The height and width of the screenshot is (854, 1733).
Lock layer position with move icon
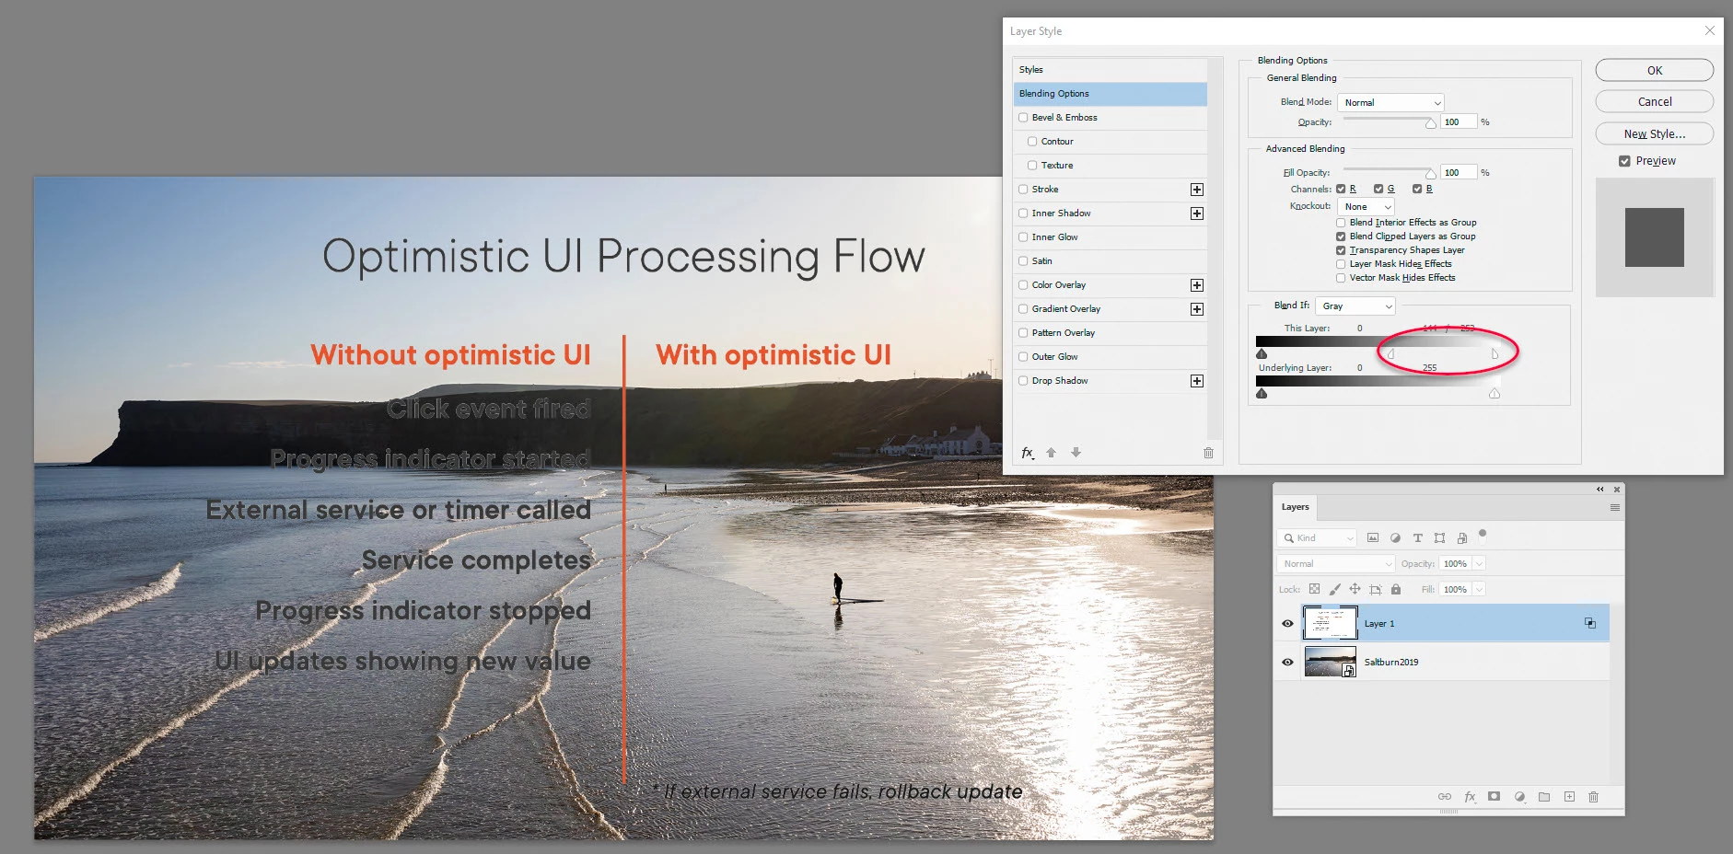click(x=1355, y=589)
